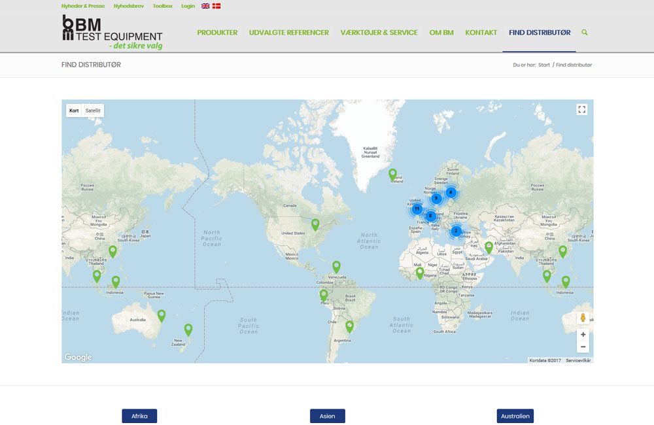Select the Danish flag language icon
The height and width of the screenshot is (425, 654).
click(216, 6)
